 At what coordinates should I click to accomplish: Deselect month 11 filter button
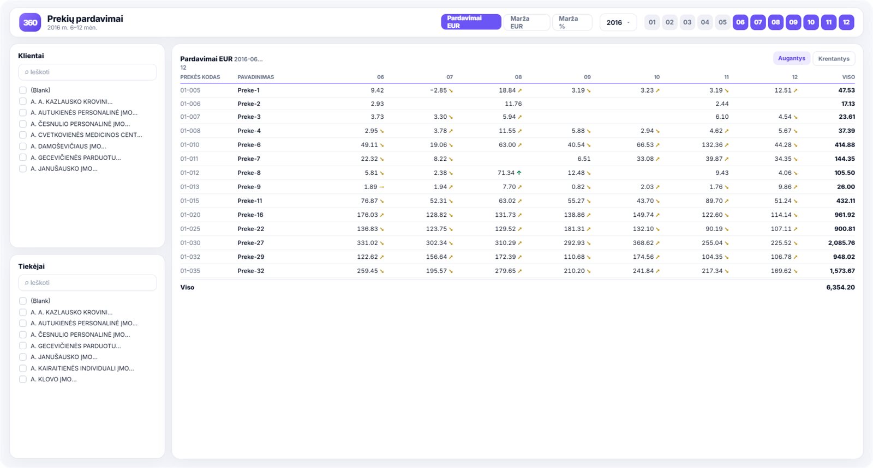click(x=829, y=22)
